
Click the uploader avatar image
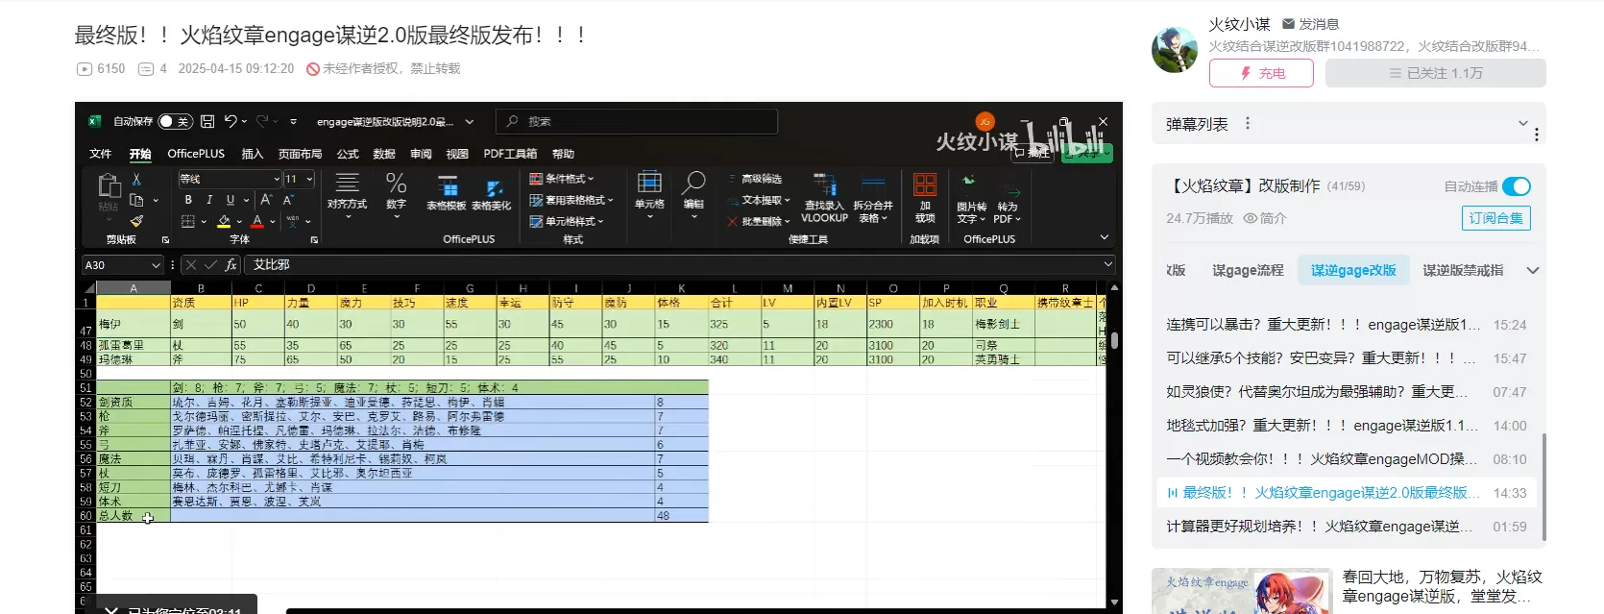(1175, 49)
